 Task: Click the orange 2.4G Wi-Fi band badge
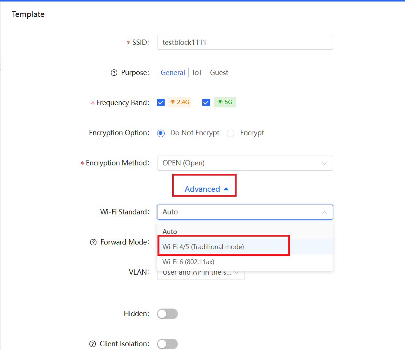[x=180, y=102]
